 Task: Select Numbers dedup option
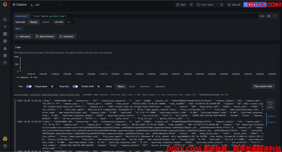[145, 87]
